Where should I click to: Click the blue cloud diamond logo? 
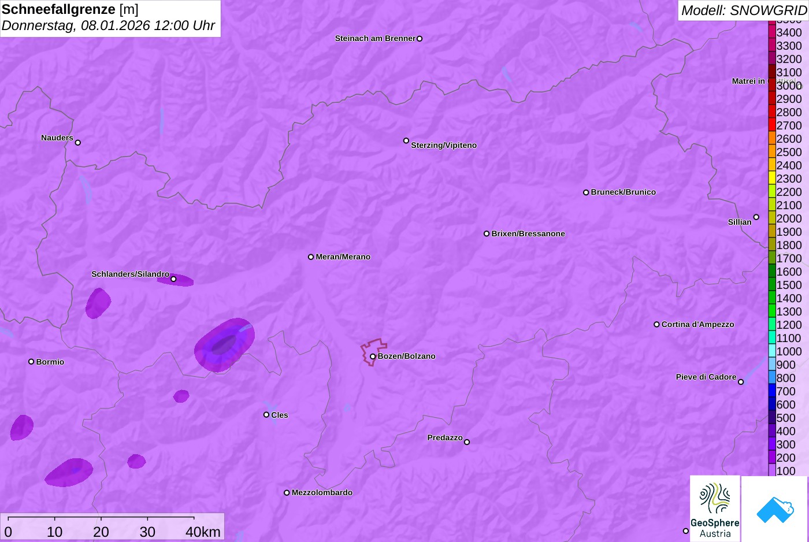pyautogui.click(x=775, y=508)
